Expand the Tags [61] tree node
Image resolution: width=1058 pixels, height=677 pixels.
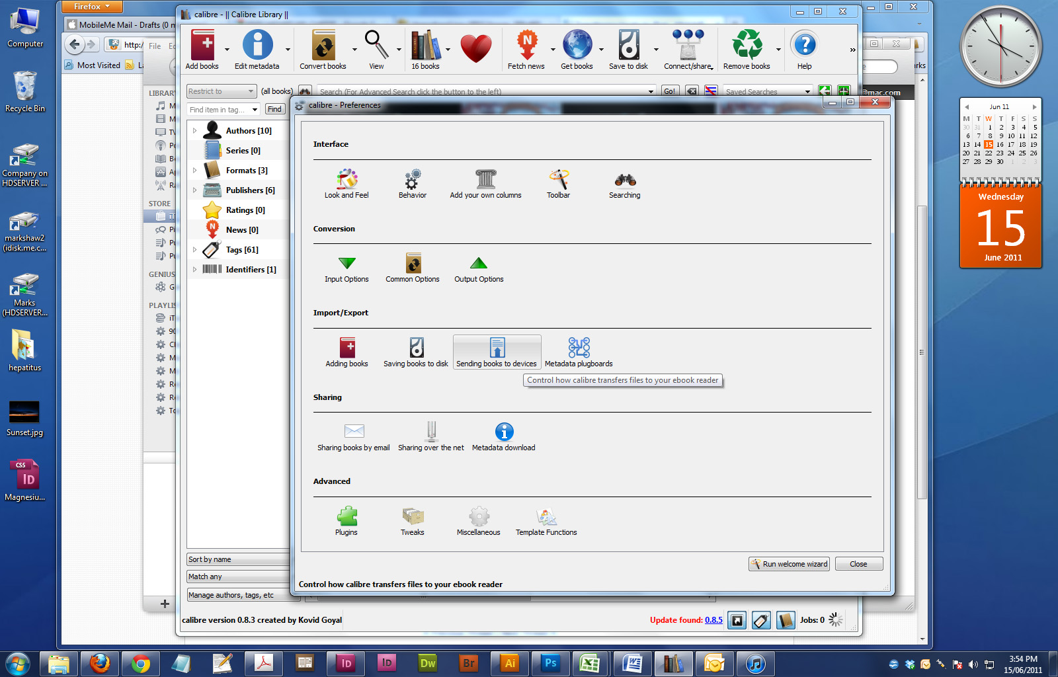point(194,250)
